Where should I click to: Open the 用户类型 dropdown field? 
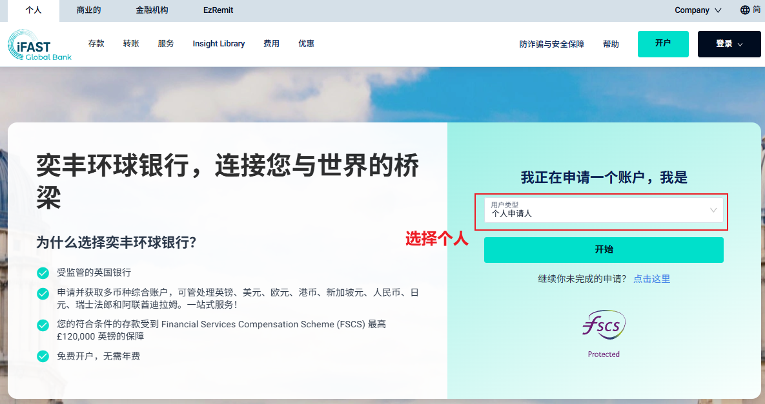(604, 210)
